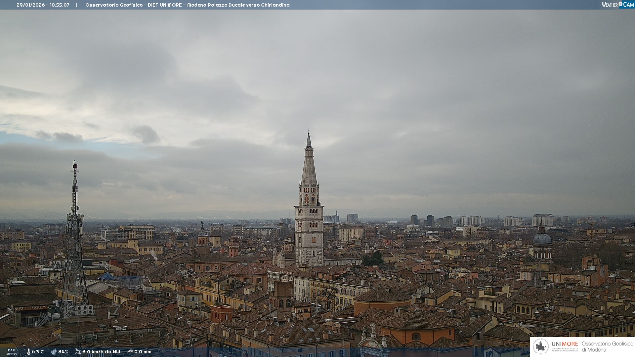
Task: Click the 8.0 km/h da NW wind reading
Action: 101,352
